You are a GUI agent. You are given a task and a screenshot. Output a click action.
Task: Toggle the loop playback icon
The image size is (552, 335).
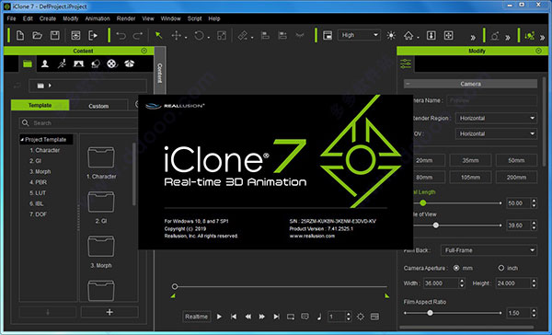291,317
